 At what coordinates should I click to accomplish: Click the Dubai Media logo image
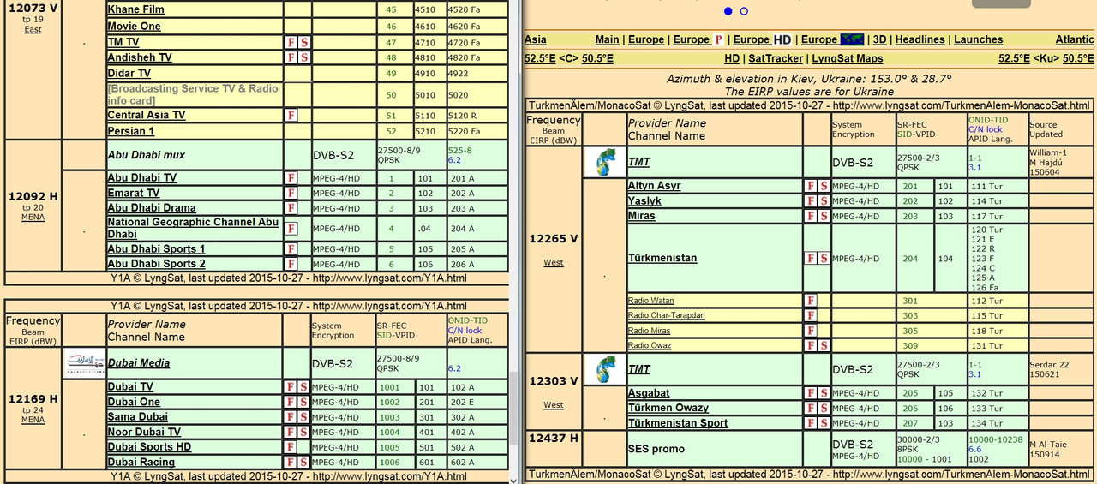click(83, 362)
